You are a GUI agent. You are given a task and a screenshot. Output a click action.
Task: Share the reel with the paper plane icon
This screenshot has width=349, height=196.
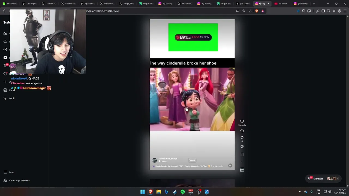(242, 147)
